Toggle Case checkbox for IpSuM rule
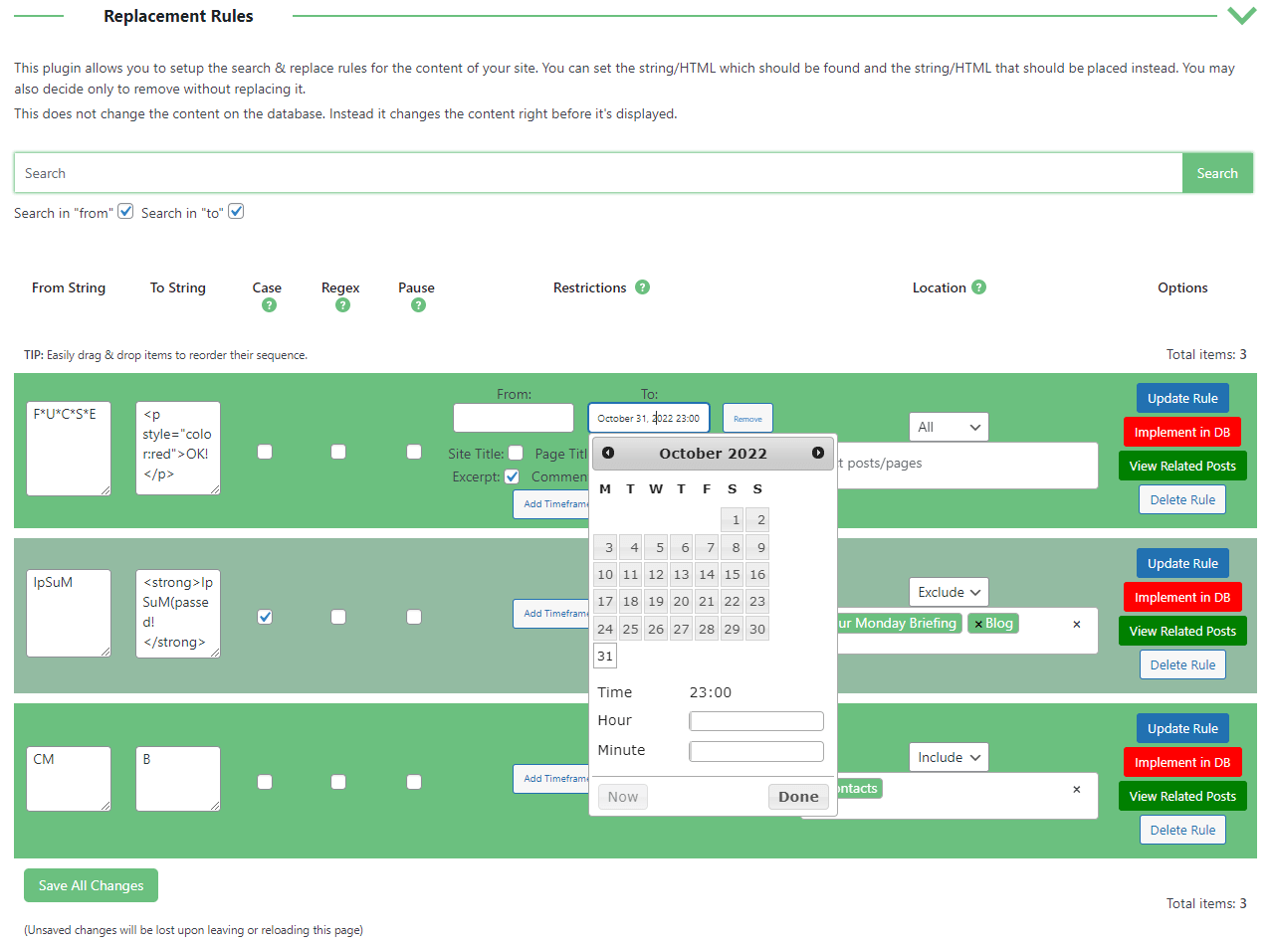 pos(265,617)
